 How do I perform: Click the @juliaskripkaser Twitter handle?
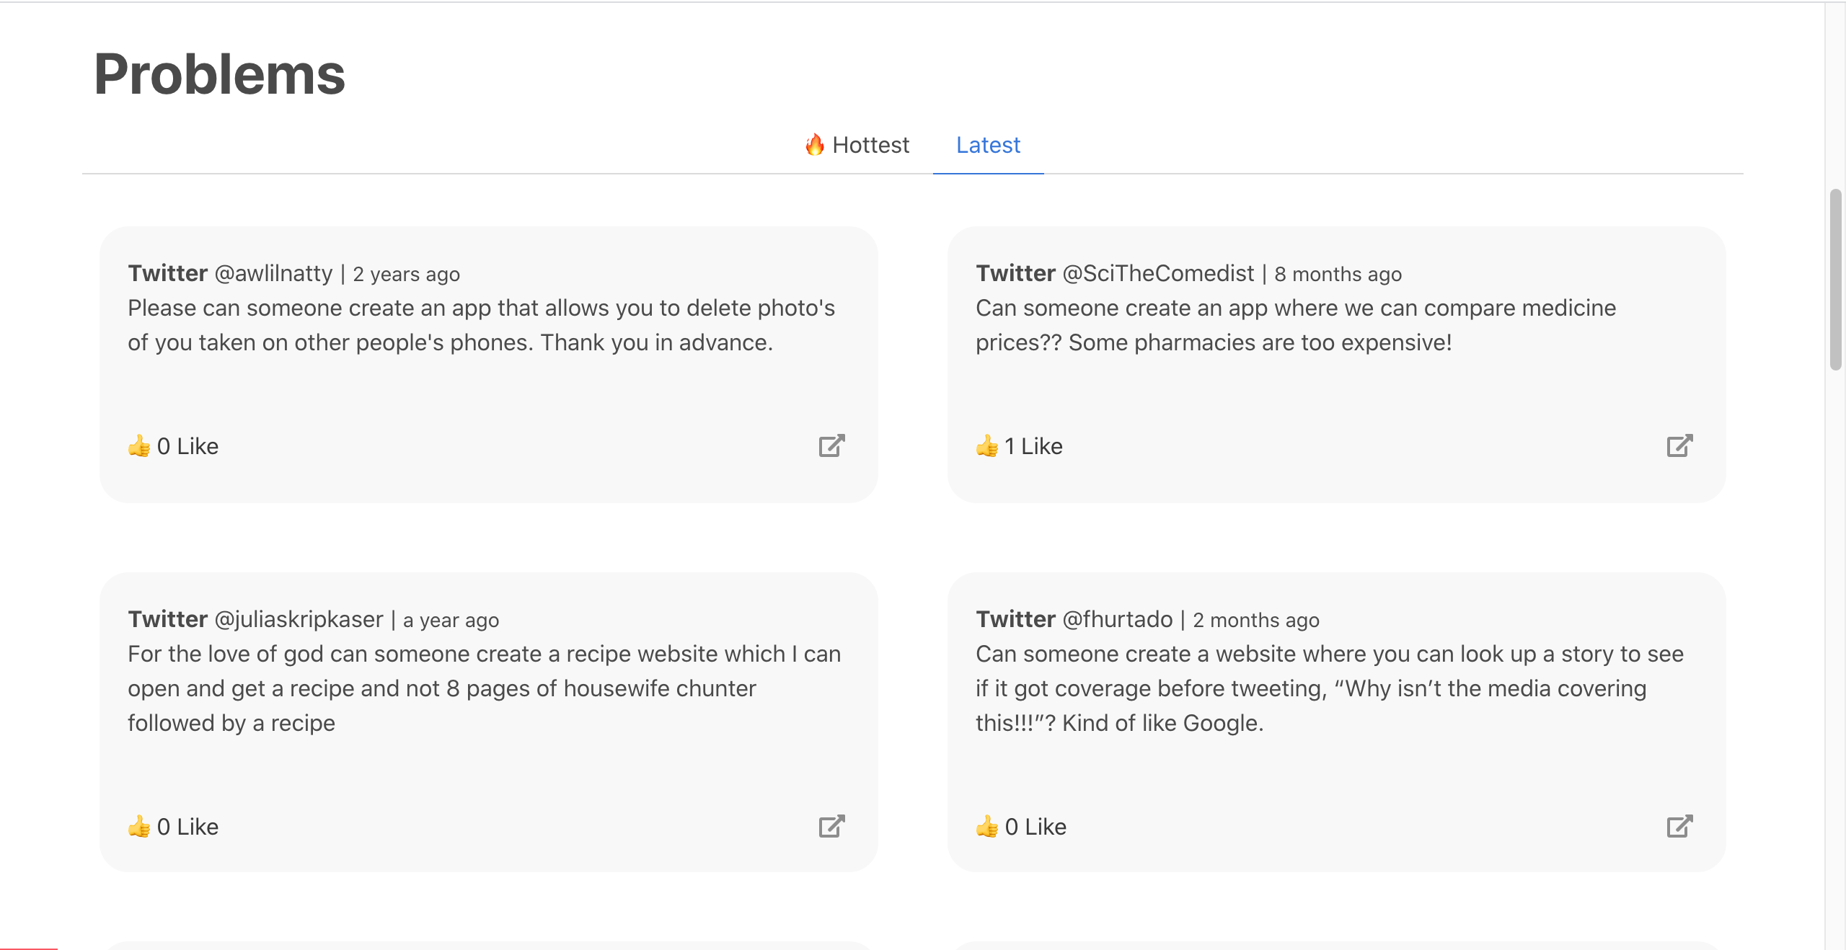tap(299, 619)
